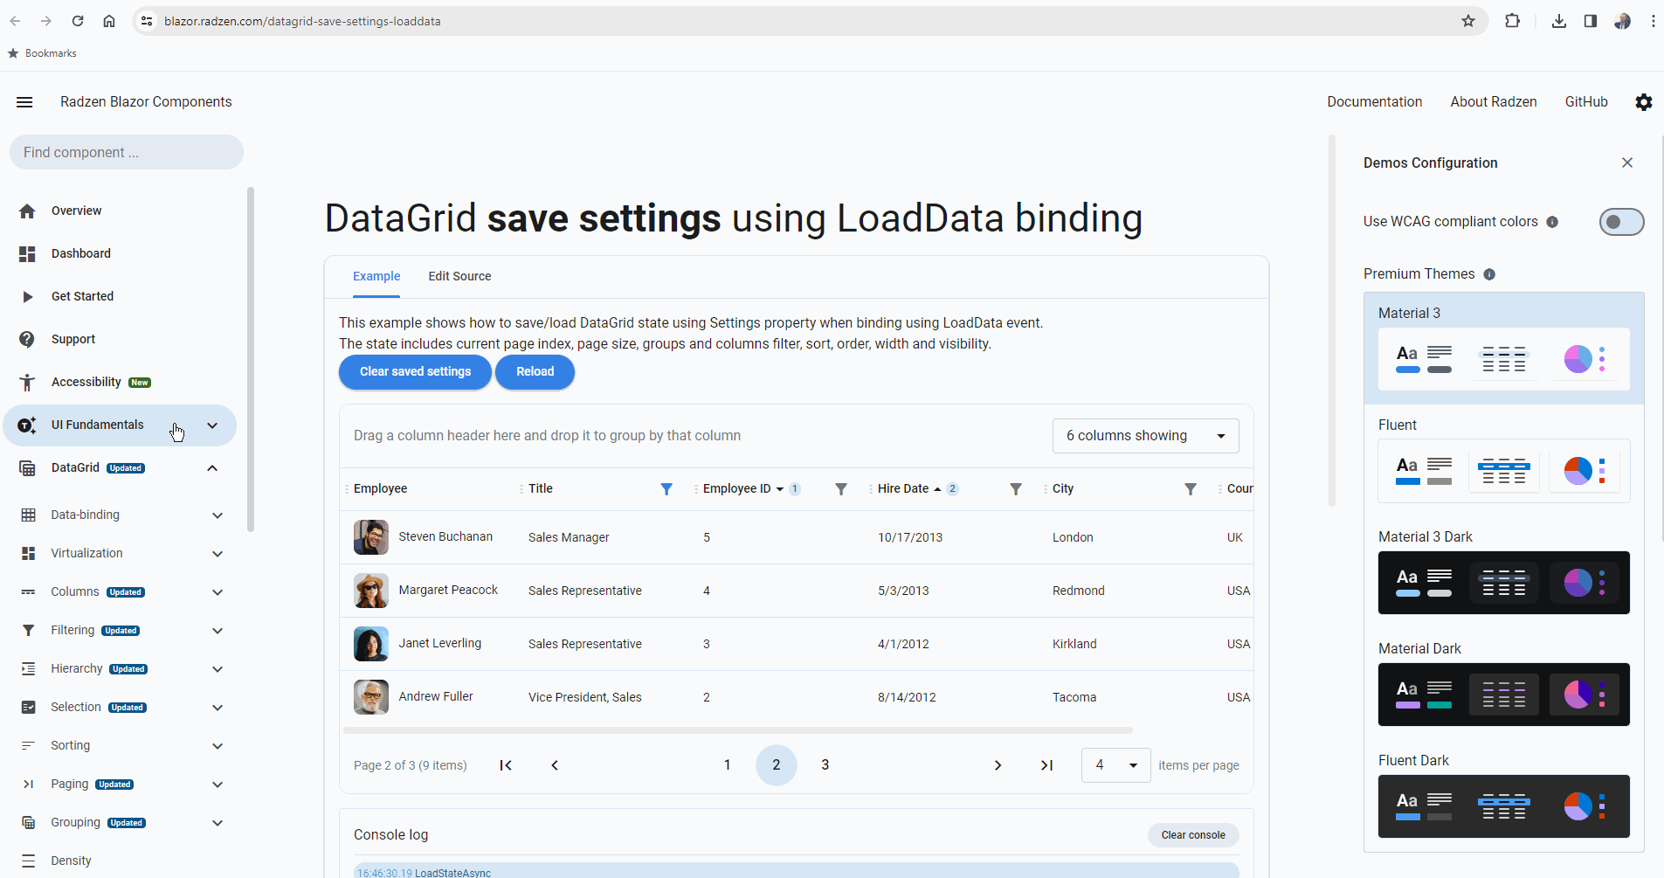This screenshot has height=878, width=1664.
Task: Sort by Hire Date column header
Action: click(x=902, y=489)
